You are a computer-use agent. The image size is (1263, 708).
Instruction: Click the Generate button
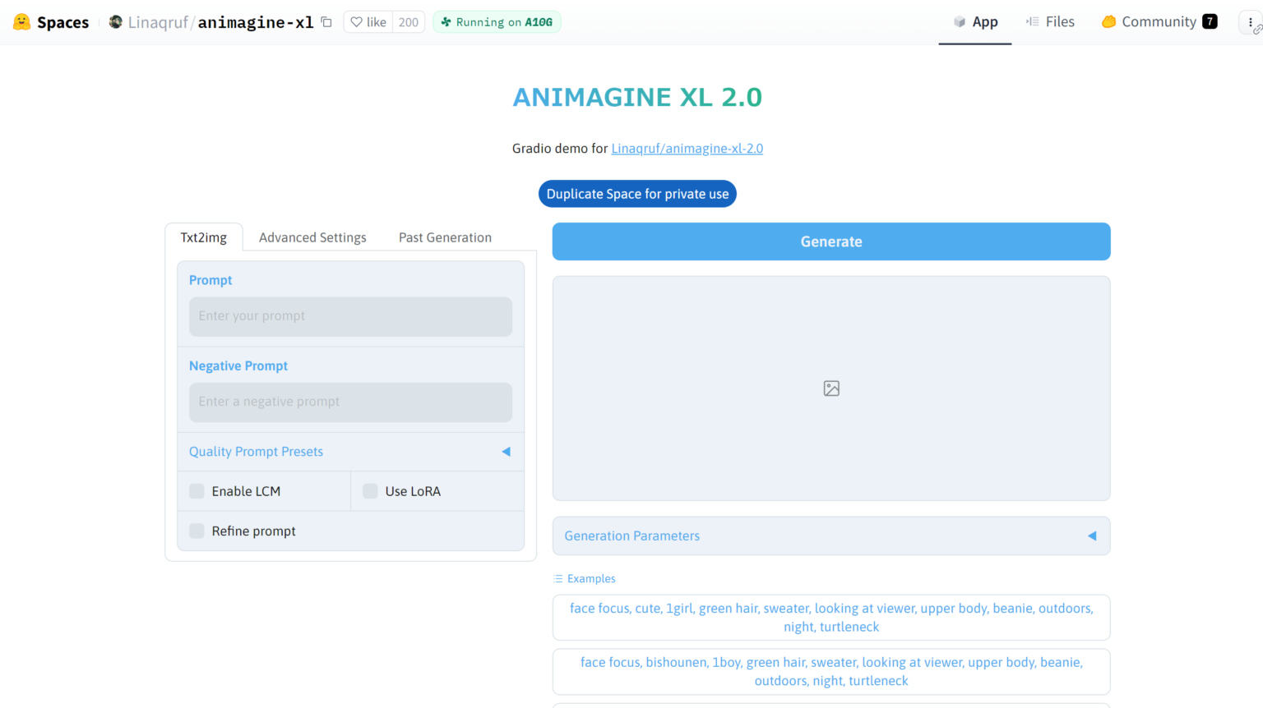coord(830,241)
